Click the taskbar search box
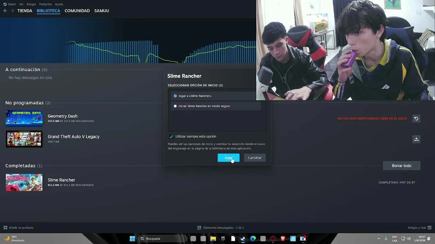Screen dimensions: 435x244 click(162, 239)
